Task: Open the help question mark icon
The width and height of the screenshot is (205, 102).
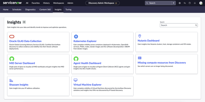Action: [x=190, y=3]
